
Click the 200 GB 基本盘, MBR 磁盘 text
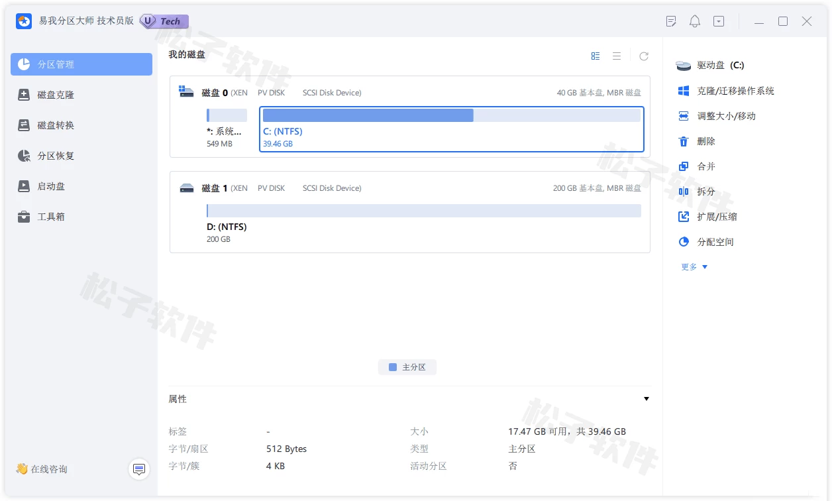[597, 188]
